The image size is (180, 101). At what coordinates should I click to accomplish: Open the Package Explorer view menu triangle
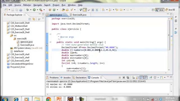click(43, 19)
